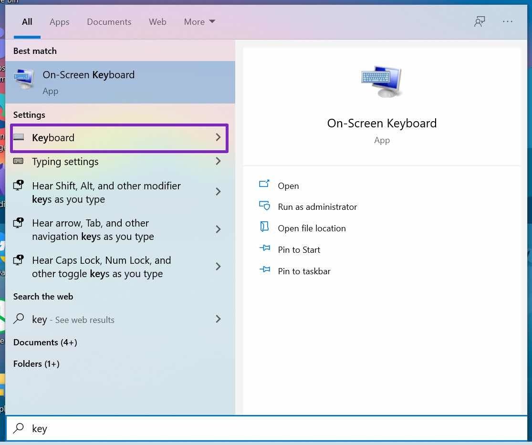Click the Run as administrator shield icon
Viewport: 532px width, 445px height.
[x=264, y=206]
